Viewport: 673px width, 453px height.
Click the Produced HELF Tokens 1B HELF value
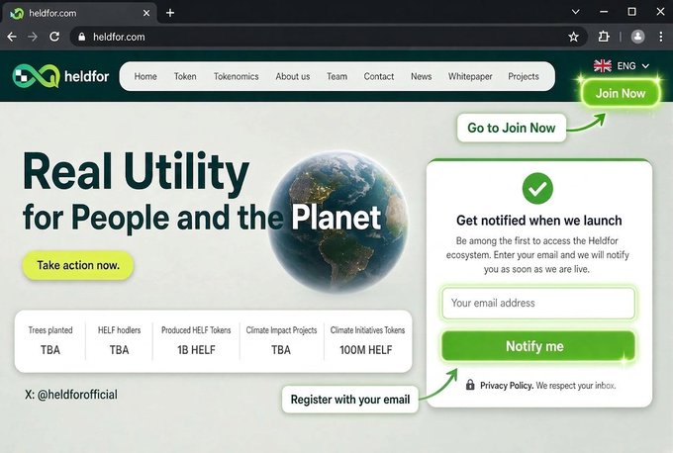(x=196, y=350)
